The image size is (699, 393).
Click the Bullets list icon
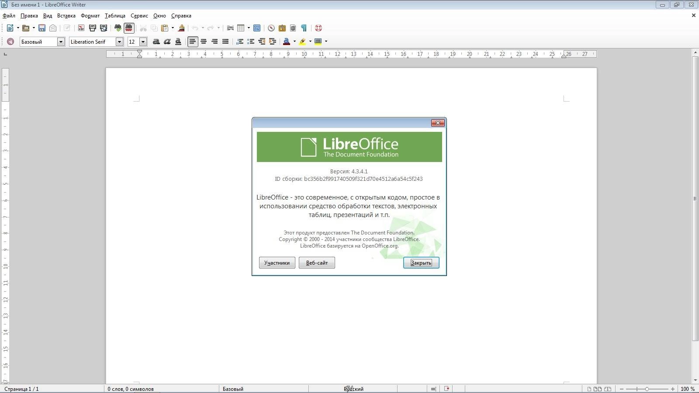point(251,41)
